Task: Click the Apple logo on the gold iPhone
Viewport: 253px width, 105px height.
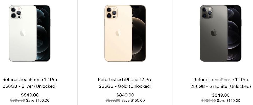Action: pos(118,33)
